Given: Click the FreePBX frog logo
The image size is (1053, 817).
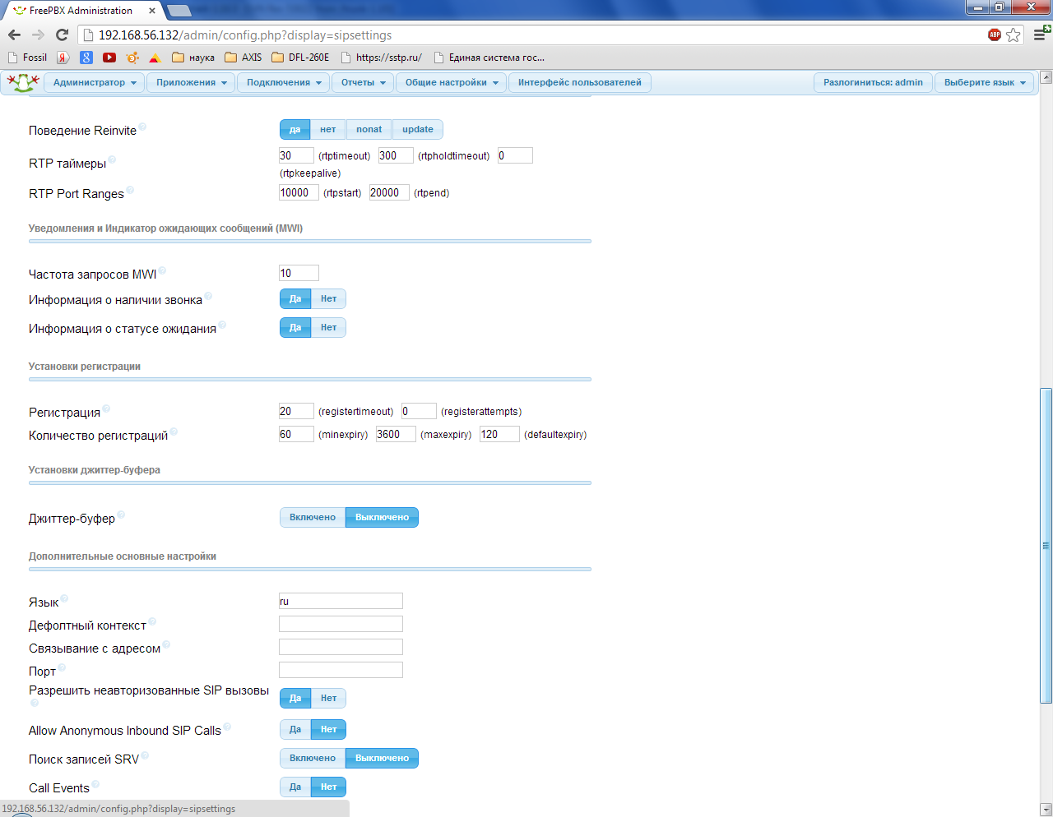Looking at the screenshot, I should point(23,82).
